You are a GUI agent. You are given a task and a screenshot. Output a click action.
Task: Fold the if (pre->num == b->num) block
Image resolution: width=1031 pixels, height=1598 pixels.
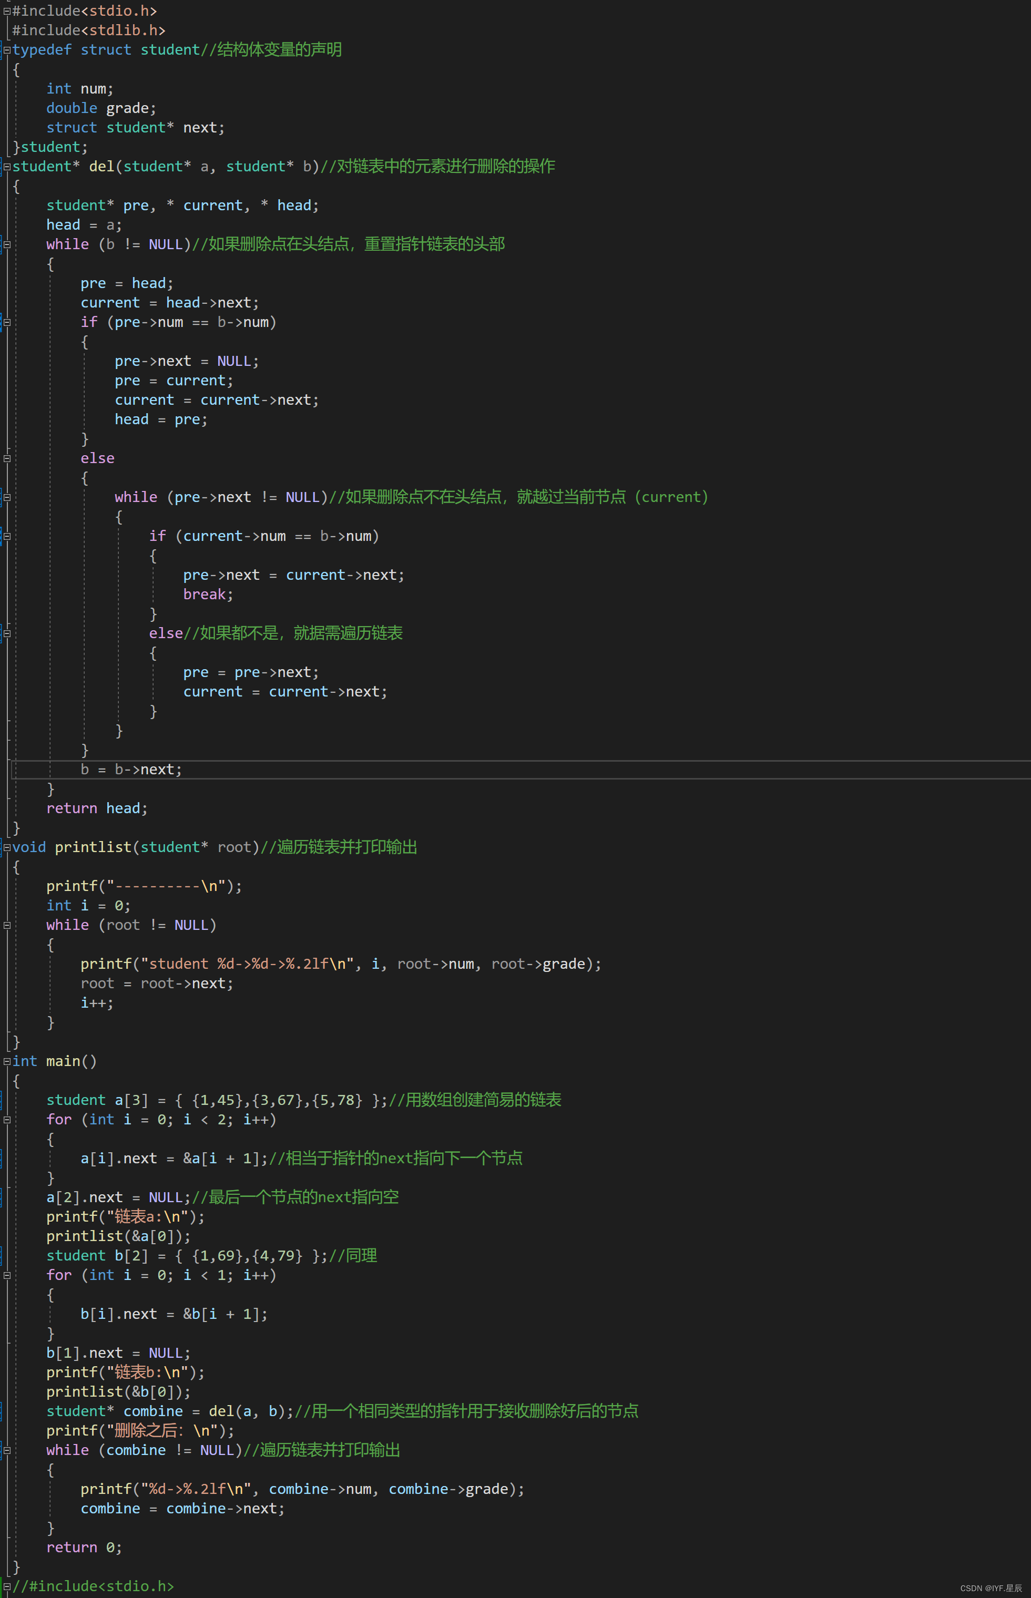coord(7,323)
